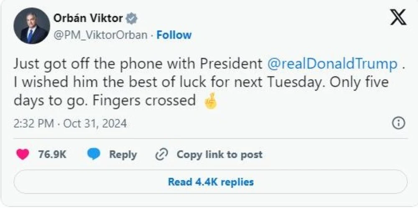Screen dimensions: 418x208
Task: Open the info circle icon
Action: coord(399,123)
